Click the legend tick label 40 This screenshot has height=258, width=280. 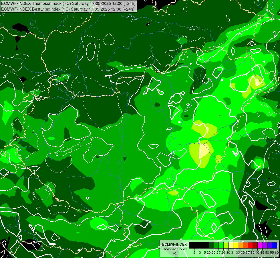257,253
